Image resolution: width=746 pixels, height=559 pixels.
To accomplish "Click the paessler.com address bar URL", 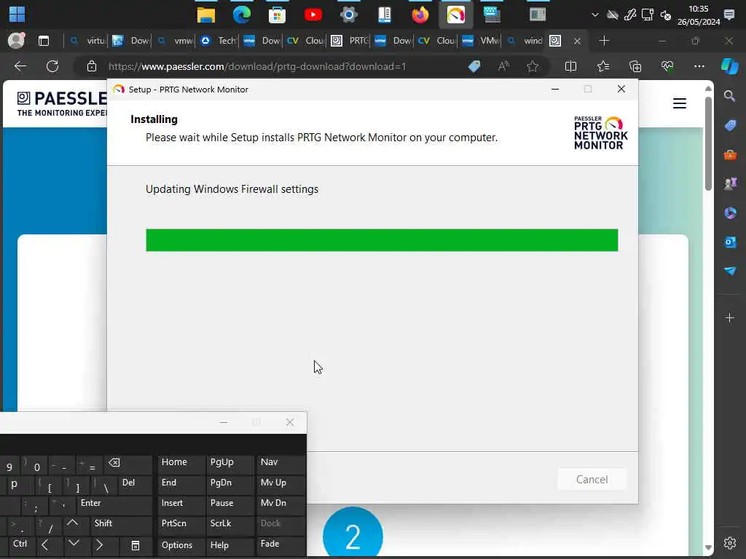I will 257,66.
